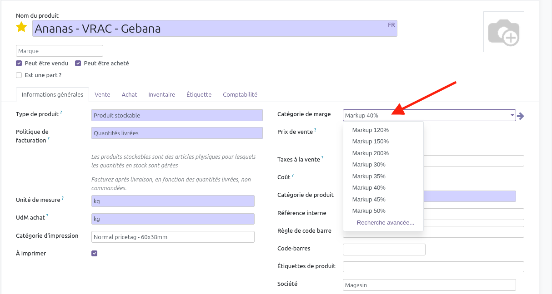The width and height of the screenshot is (552, 294).
Task: Uncheck Peut être vendu checkbox
Action: click(19, 64)
